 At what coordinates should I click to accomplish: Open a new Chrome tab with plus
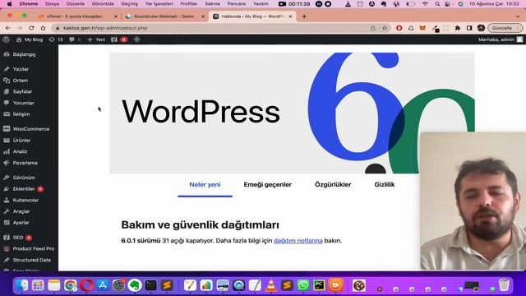(x=304, y=16)
